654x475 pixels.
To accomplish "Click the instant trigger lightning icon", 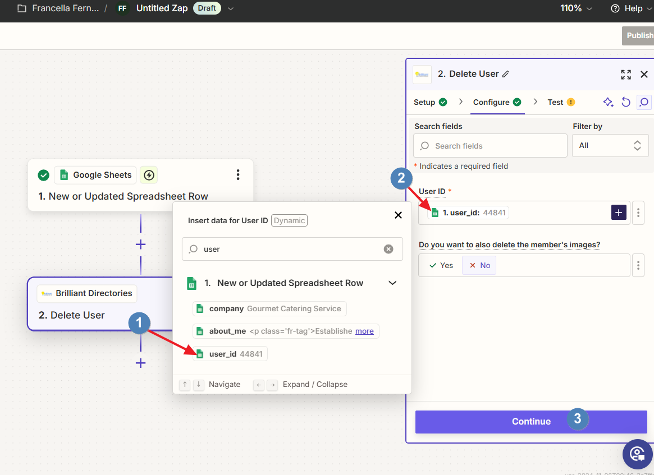I will coord(149,175).
